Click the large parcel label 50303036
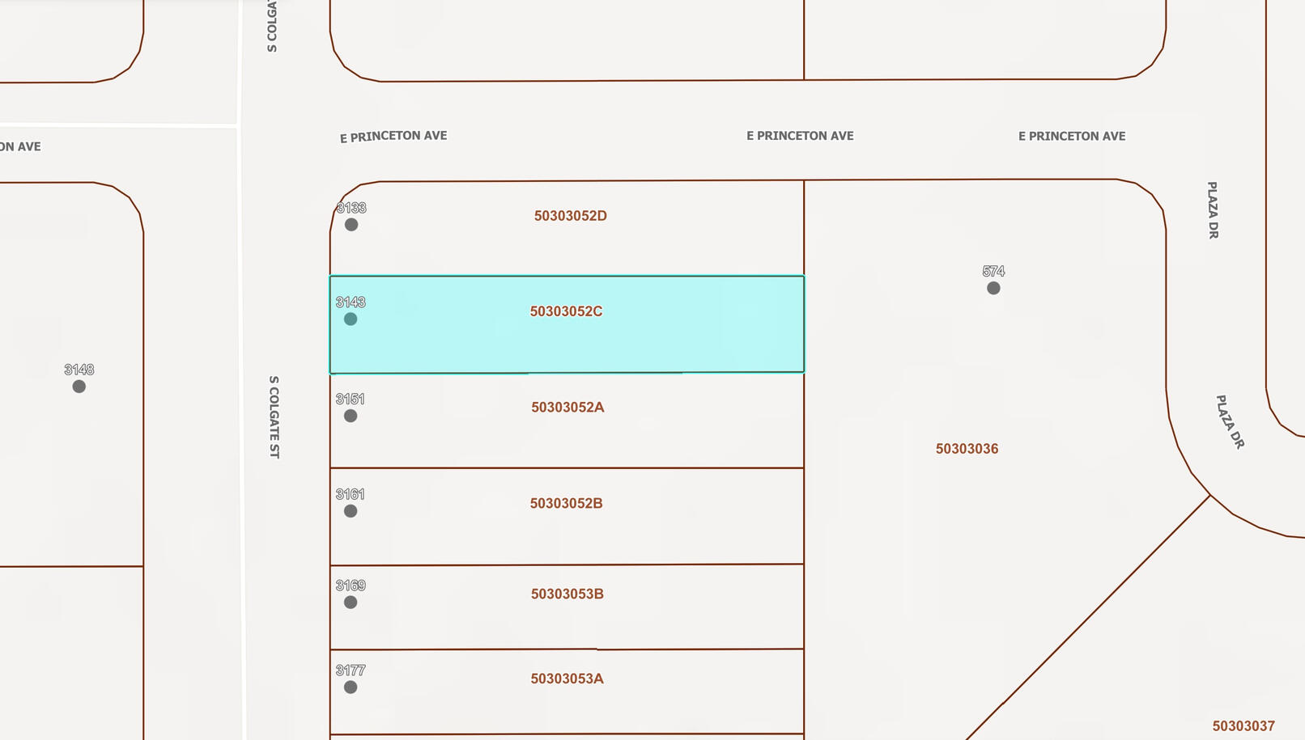The height and width of the screenshot is (740, 1305). coord(967,449)
